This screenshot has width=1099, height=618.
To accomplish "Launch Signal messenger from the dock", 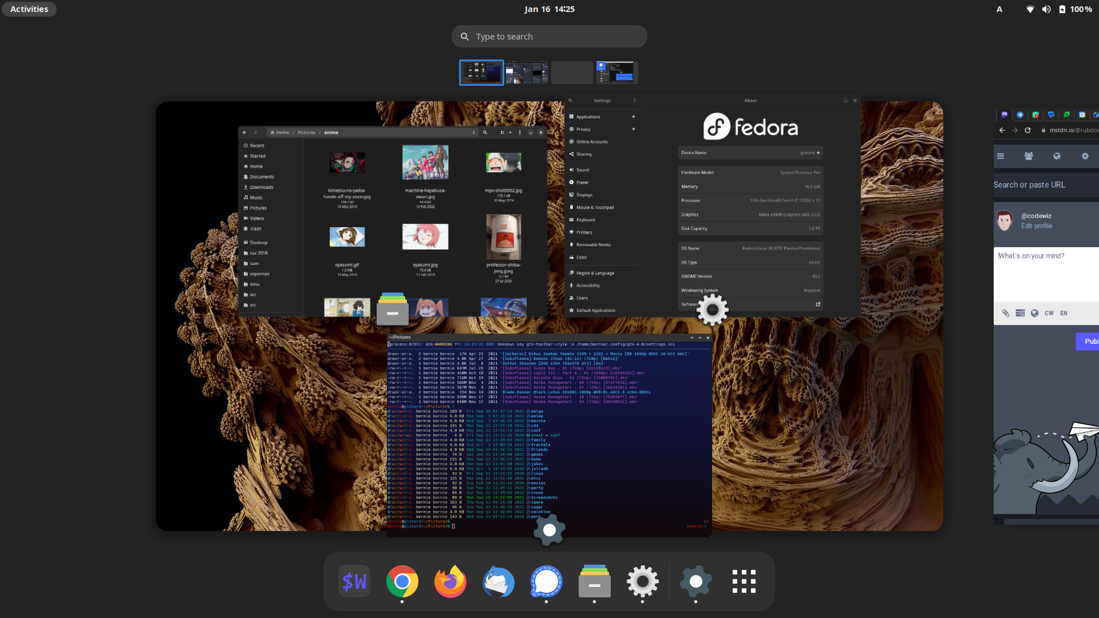I will point(546,581).
